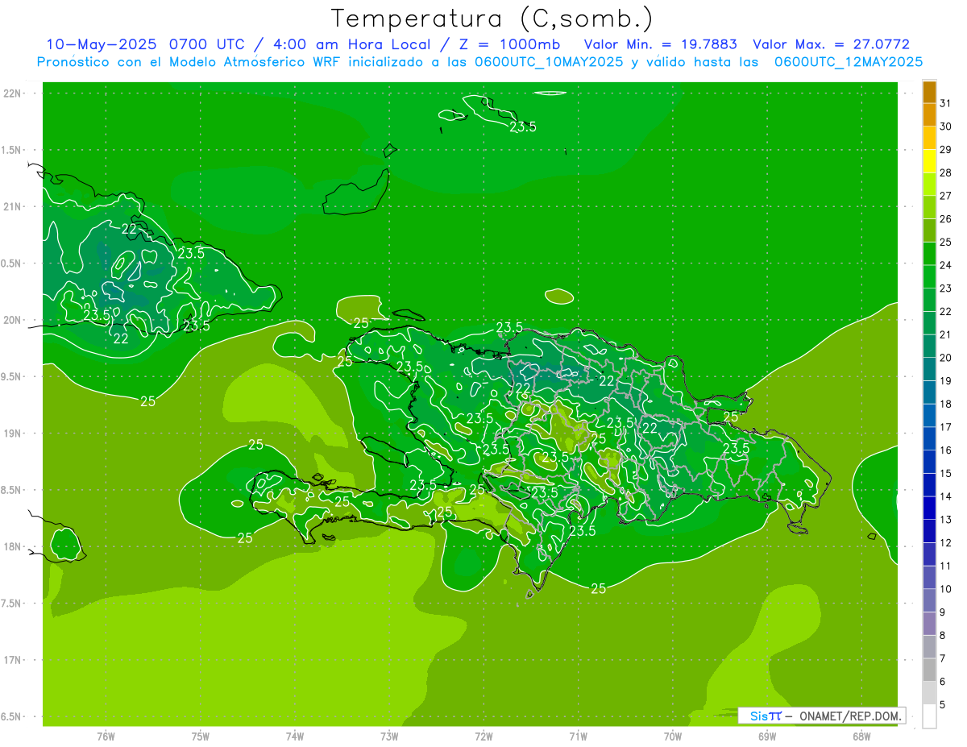Pick the dark orange swatch above legend 31
967x747 pixels.
pos(929,92)
